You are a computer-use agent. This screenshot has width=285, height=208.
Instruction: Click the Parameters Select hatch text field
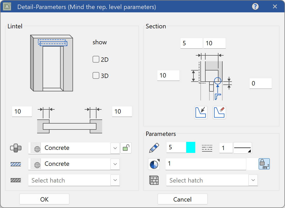(x=207, y=180)
